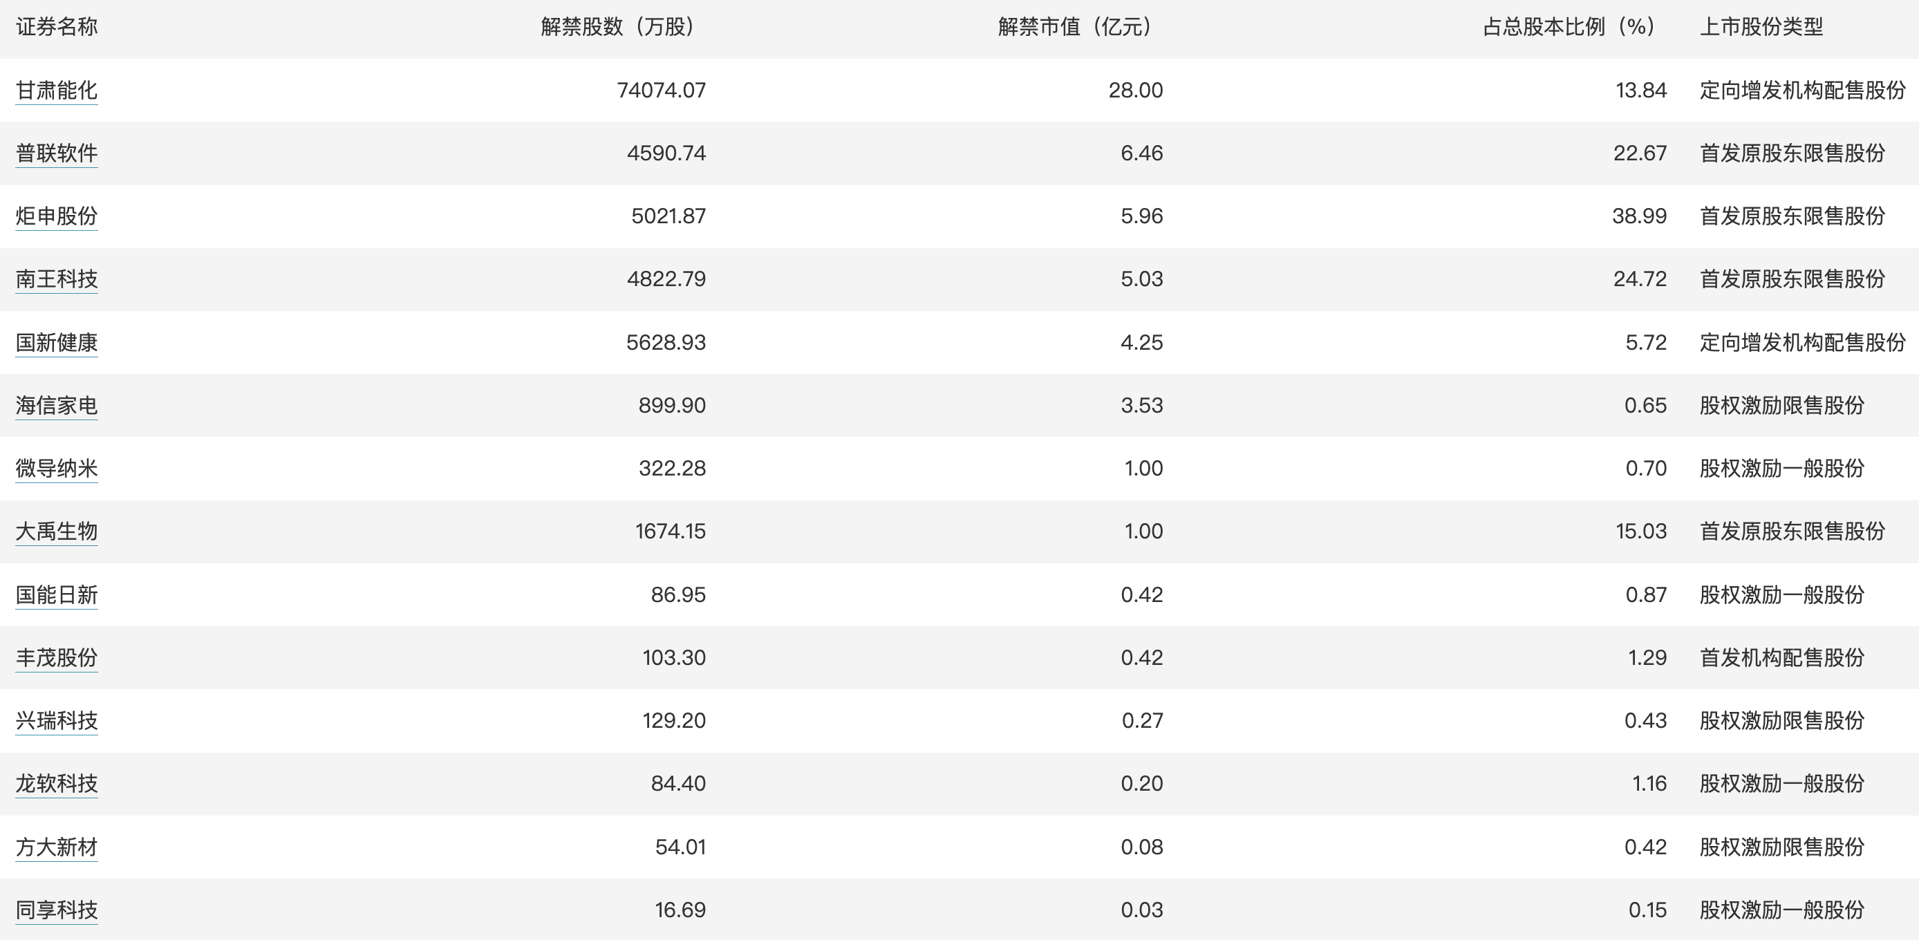Click the 74074.07 unlocked shares cell
This screenshot has width=1919, height=940.
661,90
